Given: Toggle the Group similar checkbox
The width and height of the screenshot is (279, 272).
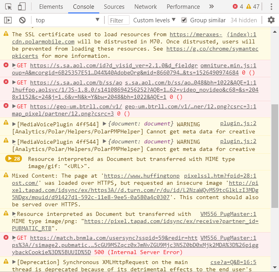Looking at the screenshot, I should pyautogui.click(x=184, y=20).
